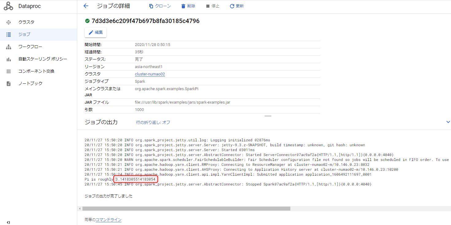Click the scrollbar left arrow
This screenshot has width=451, height=225.
(x=80, y=208)
